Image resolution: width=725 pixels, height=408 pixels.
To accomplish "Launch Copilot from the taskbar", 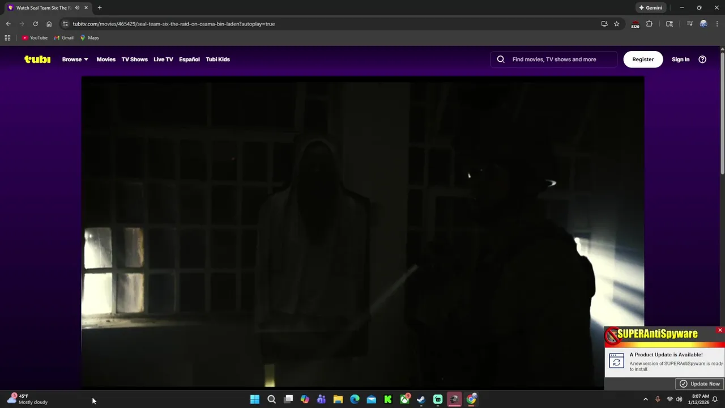I will tap(305, 399).
